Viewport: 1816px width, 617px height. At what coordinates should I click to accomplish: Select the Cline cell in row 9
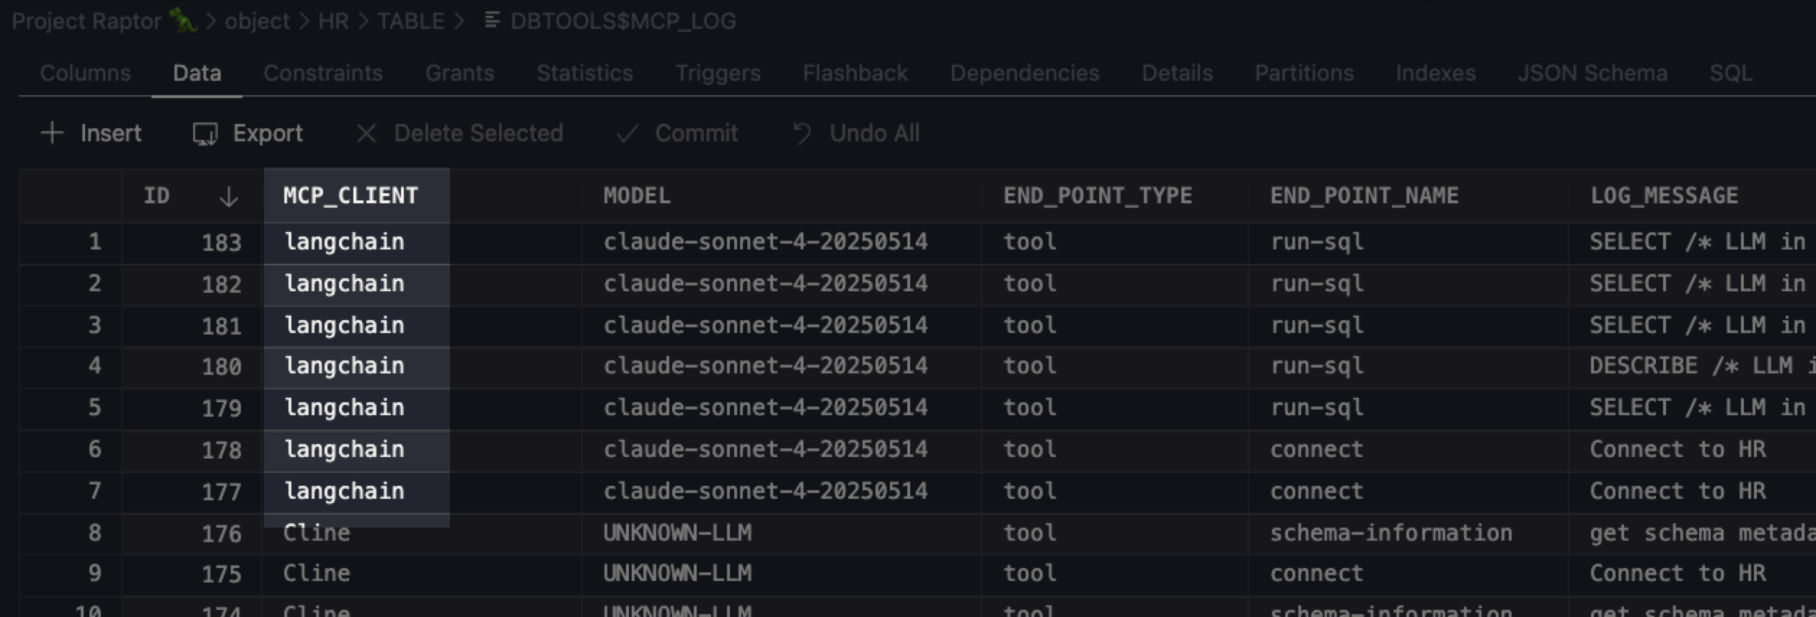[317, 573]
